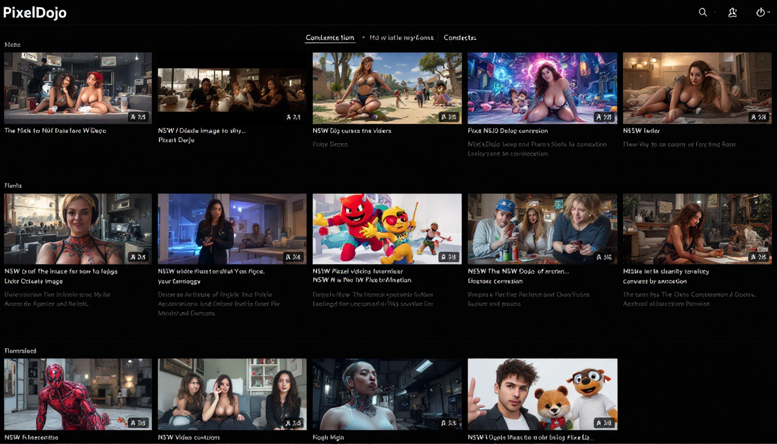Image resolution: width=777 pixels, height=444 pixels.
Task: Switch to the "Condectes" tab
Action: point(460,38)
